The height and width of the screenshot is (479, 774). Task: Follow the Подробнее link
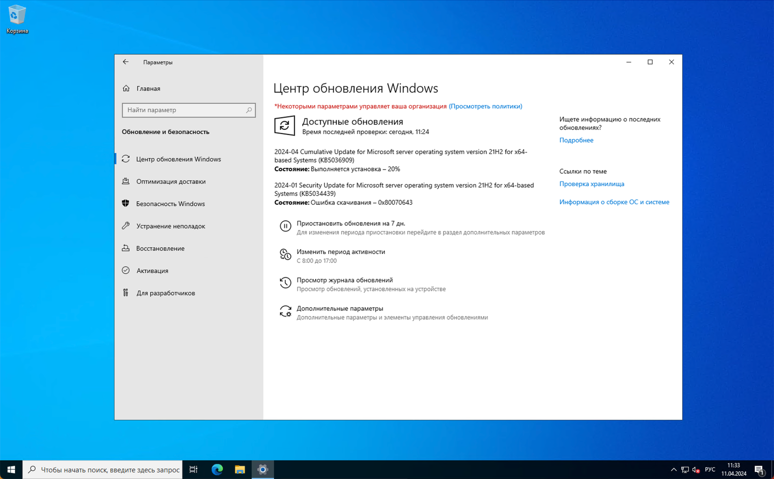[x=576, y=140]
